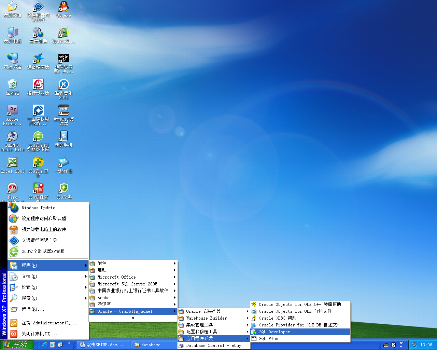The width and height of the screenshot is (437, 350).
Task: Click the Adobe Premiere desktop icon
Action: click(x=13, y=115)
